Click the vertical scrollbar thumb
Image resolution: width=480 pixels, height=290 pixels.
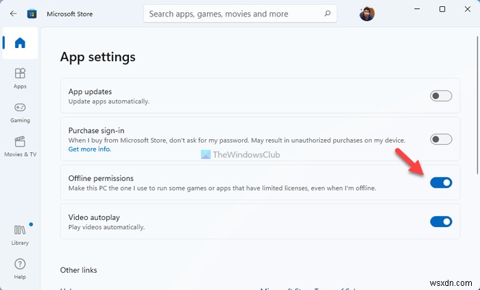pyautogui.click(x=477, y=106)
